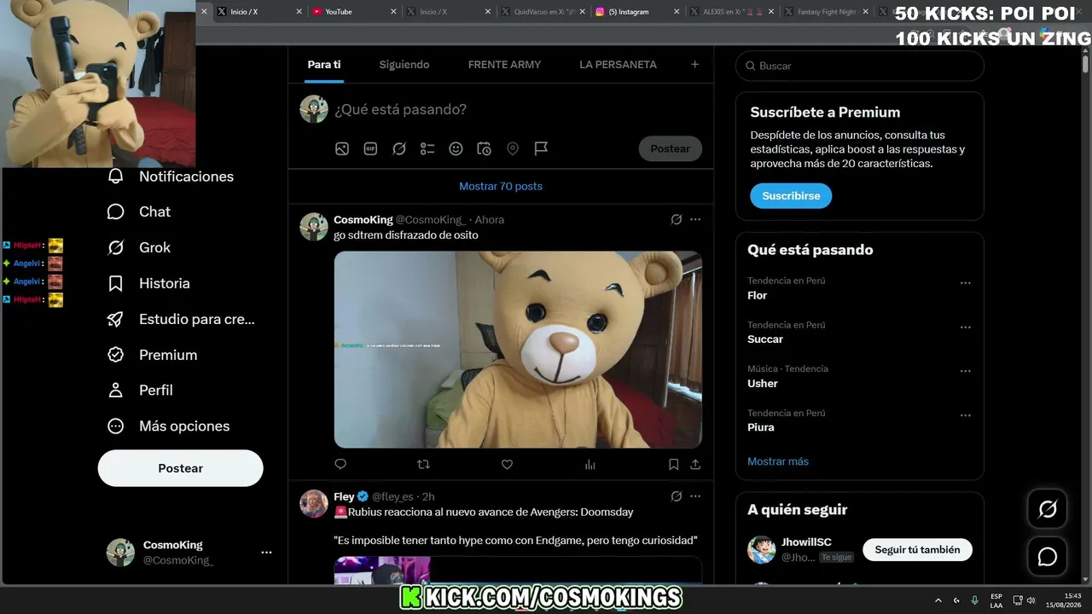Open Grok image tool in composer
Viewport: 1092px width, 614px height.
click(x=399, y=148)
